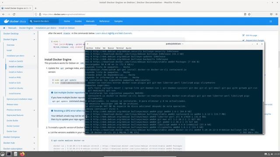The image size is (280, 157).
Task: Click the info icon on multiple repositories note
Action: [52, 92]
